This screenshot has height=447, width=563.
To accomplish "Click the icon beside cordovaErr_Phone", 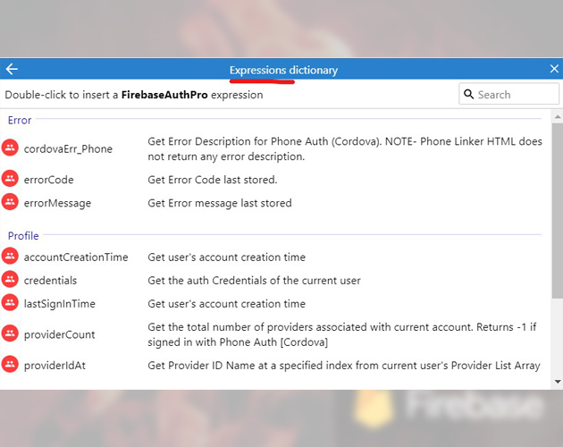I will (10, 148).
